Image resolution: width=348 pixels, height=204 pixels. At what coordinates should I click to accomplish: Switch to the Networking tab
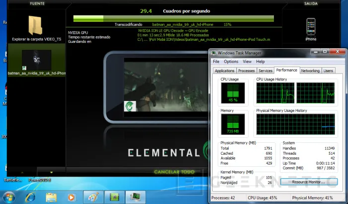coord(310,71)
